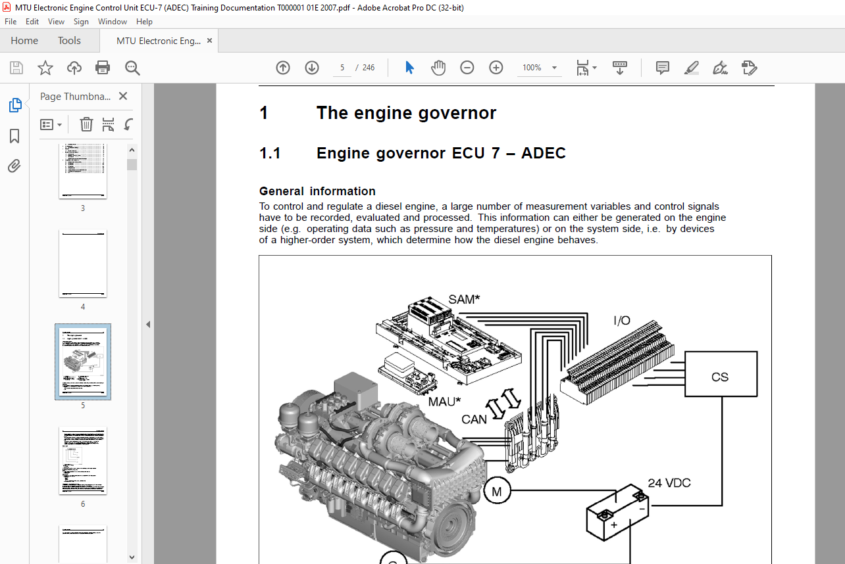The height and width of the screenshot is (564, 845).
Task: Switch to the Tools tab
Action: [x=69, y=41]
